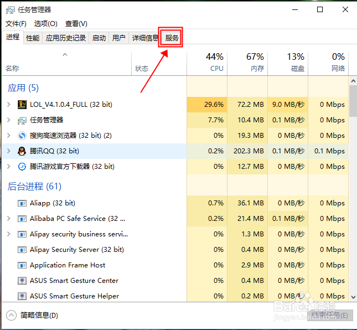357x330 pixels.
Task: Expand the 任务管理器 process group
Action: (9, 120)
